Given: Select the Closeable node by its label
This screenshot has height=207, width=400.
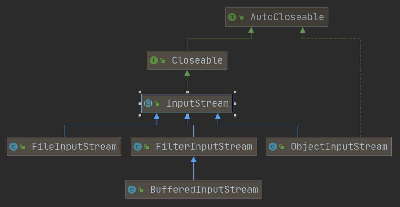Looking at the screenshot, I should [x=197, y=60].
